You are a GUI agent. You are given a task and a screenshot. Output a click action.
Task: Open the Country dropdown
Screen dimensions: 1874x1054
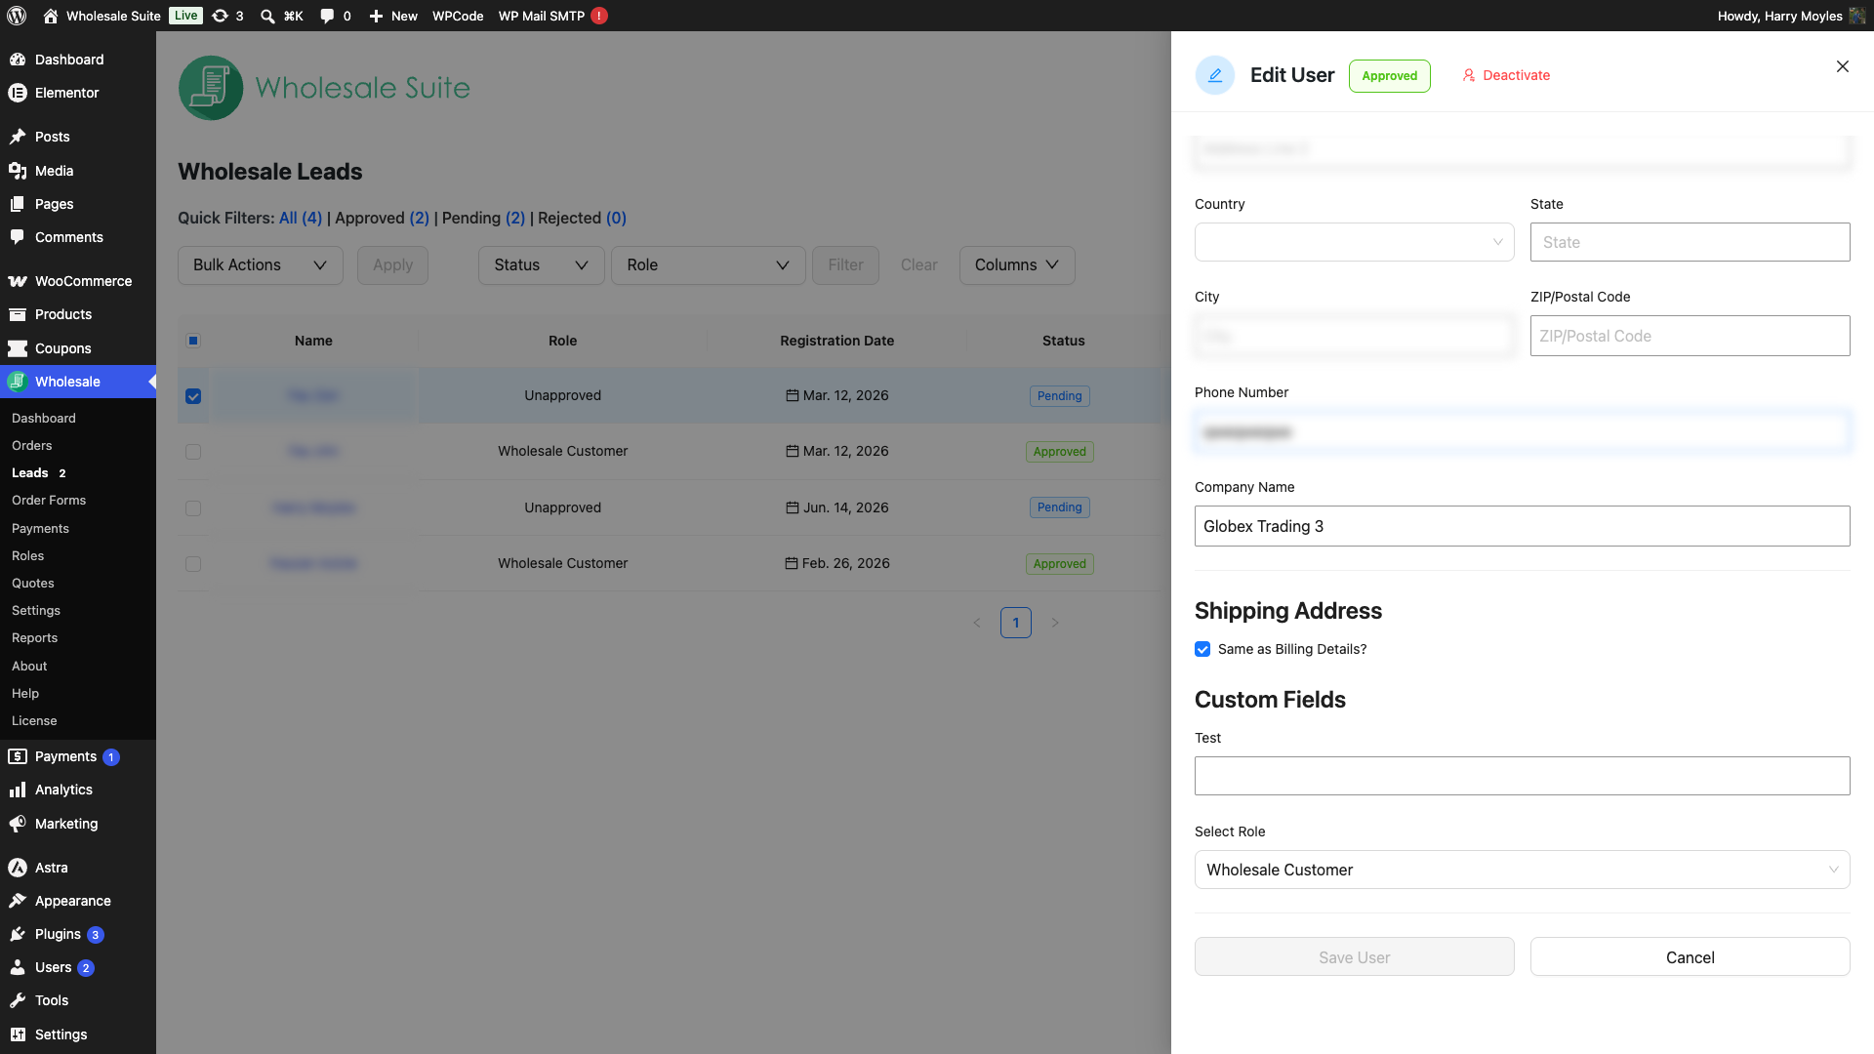pyautogui.click(x=1355, y=242)
